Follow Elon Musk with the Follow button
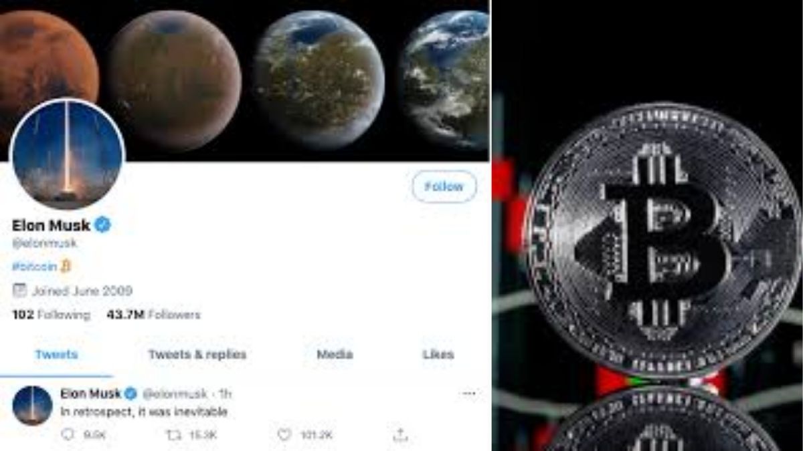 pyautogui.click(x=444, y=186)
